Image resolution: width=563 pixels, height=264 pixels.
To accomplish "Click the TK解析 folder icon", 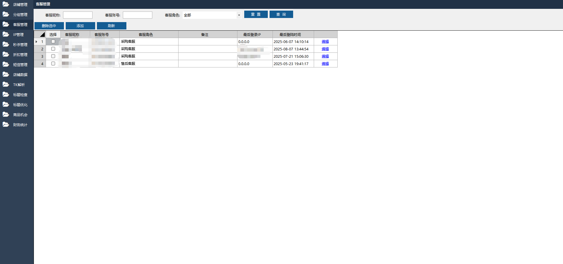I will [x=6, y=85].
